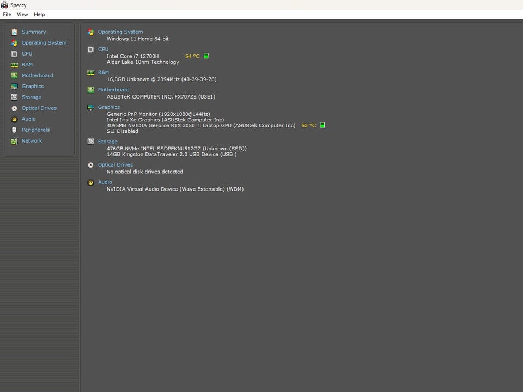This screenshot has height=392, width=523.
Task: Click the 16,0GB Unknown @ 2394MHz text
Action: (x=161, y=79)
